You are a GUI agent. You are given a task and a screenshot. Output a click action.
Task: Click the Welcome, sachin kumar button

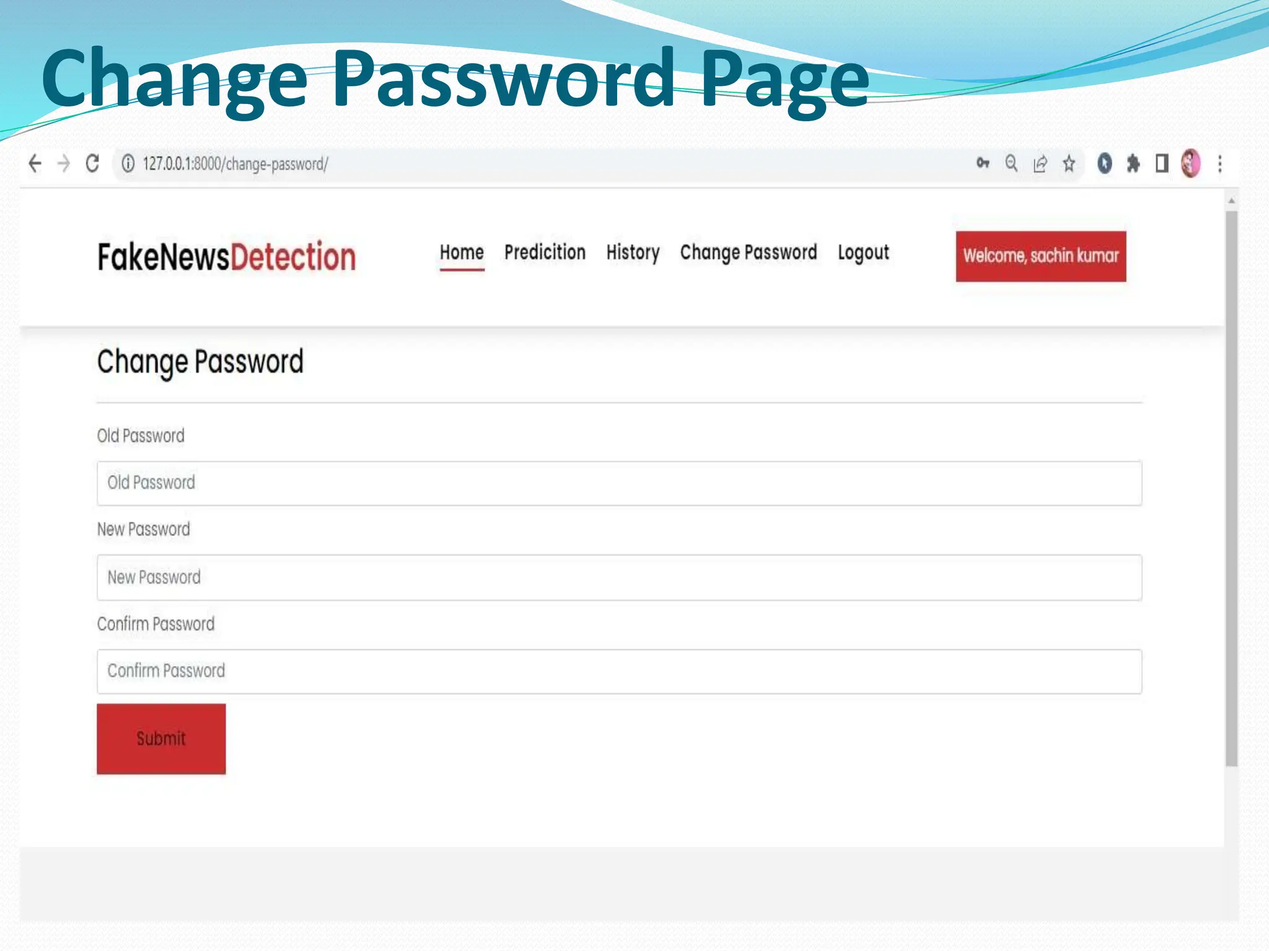(x=1041, y=256)
